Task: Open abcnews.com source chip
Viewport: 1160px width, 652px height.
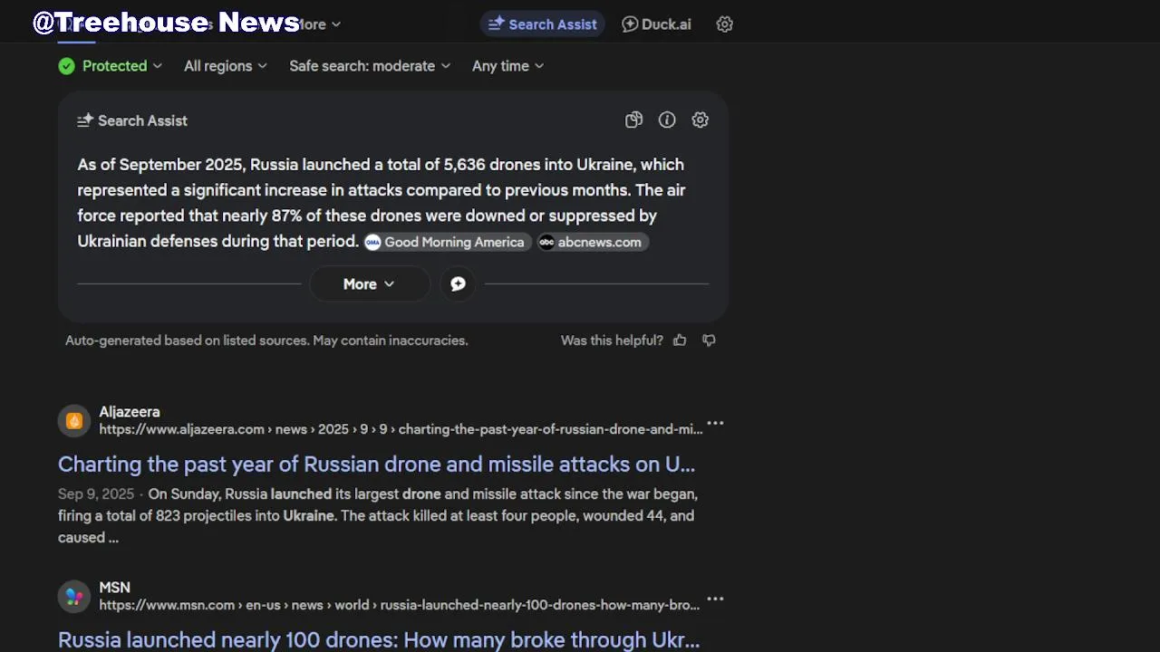Action: click(593, 242)
